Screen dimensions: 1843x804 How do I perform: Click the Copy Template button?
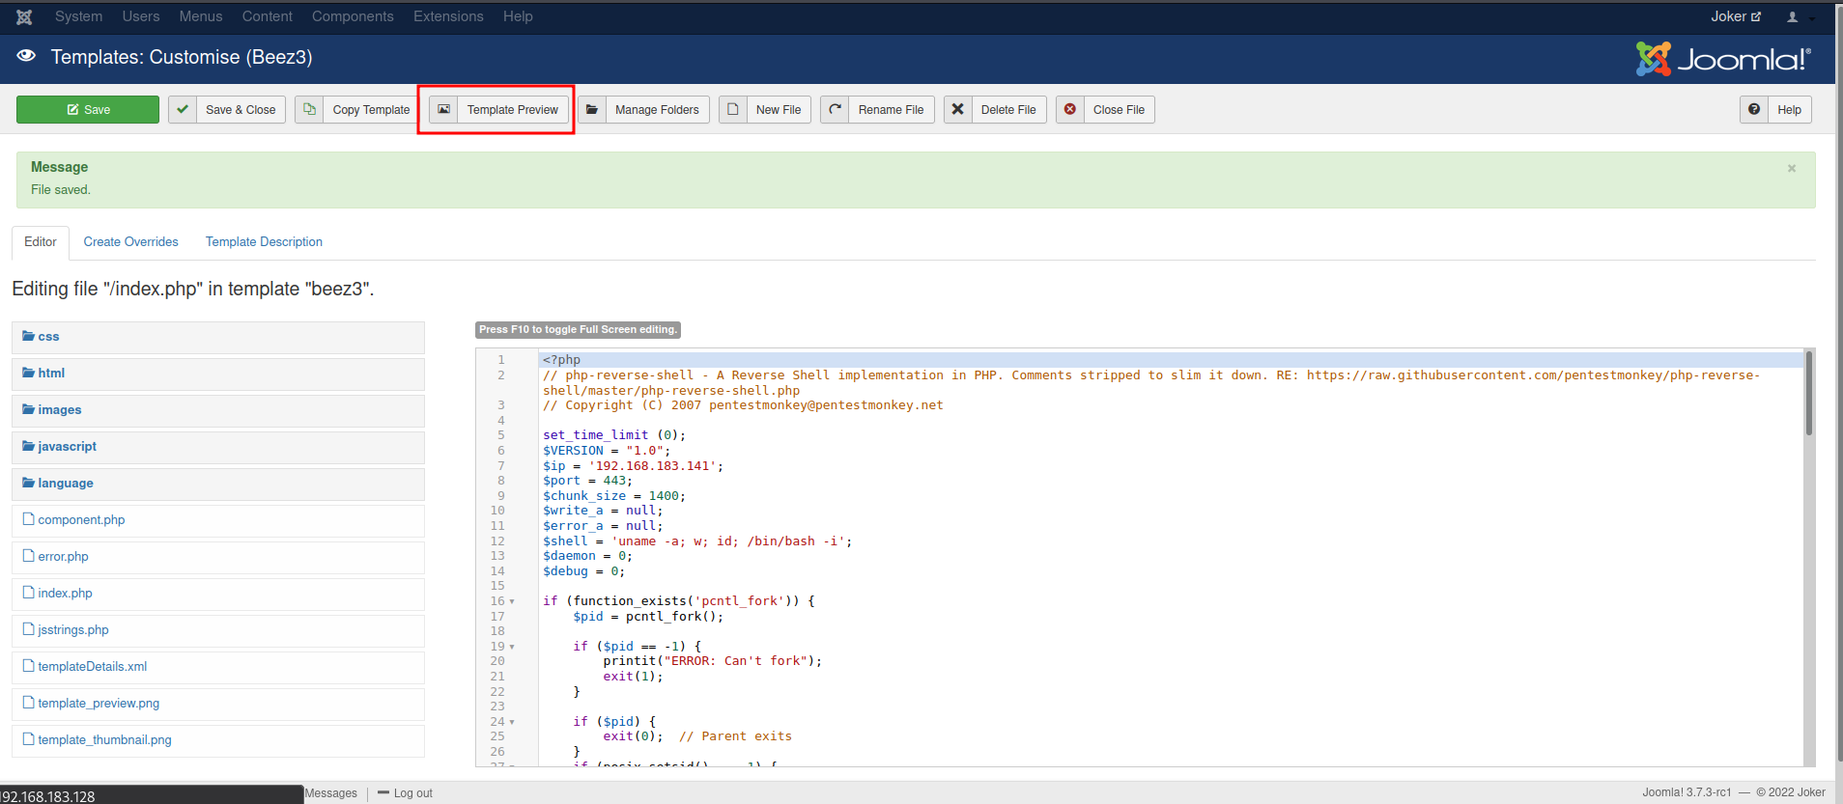pos(357,109)
